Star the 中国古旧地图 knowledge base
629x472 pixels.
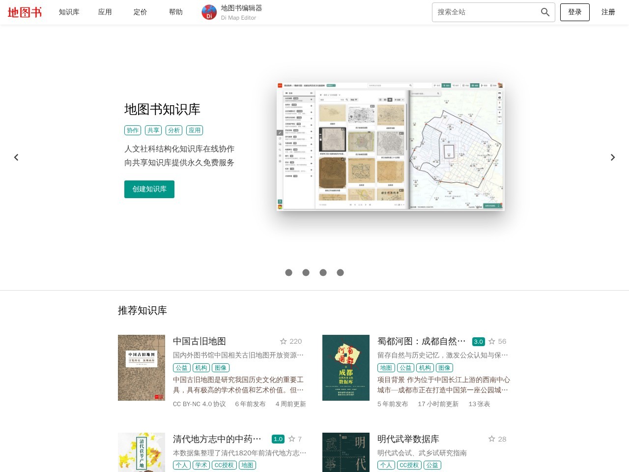tap(284, 341)
